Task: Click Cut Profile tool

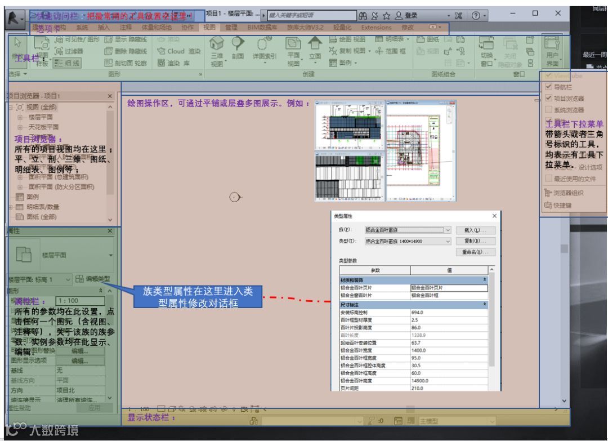Action: point(126,63)
